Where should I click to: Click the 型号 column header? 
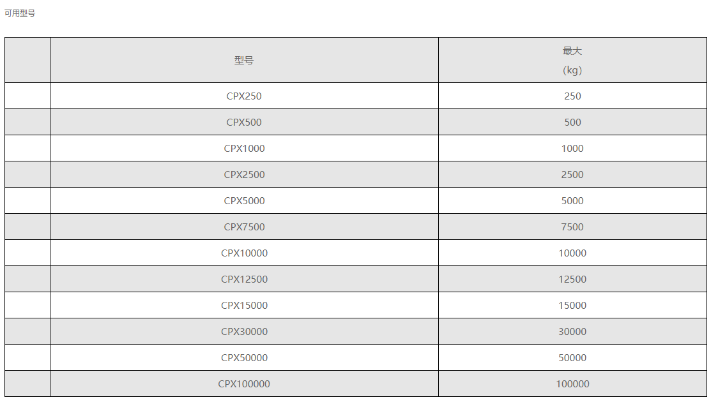click(244, 61)
